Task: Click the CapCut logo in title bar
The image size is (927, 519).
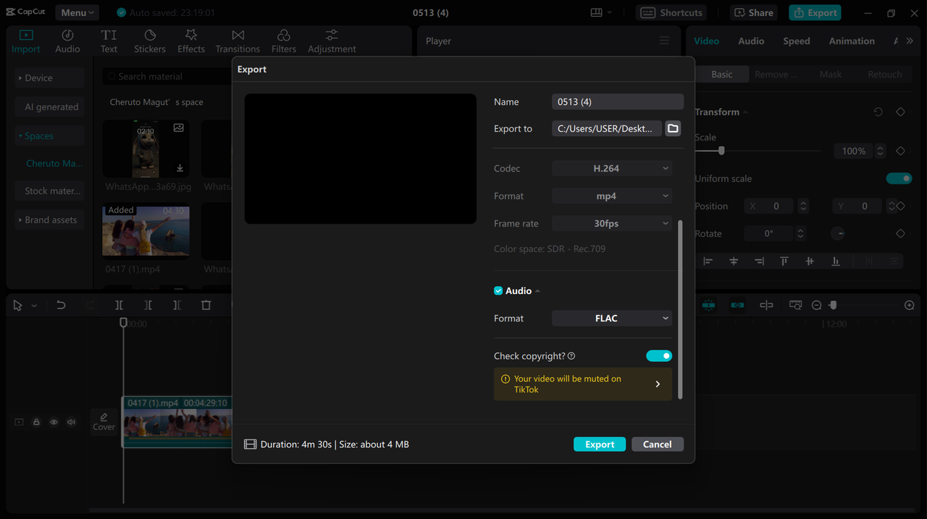Action: tap(25, 12)
